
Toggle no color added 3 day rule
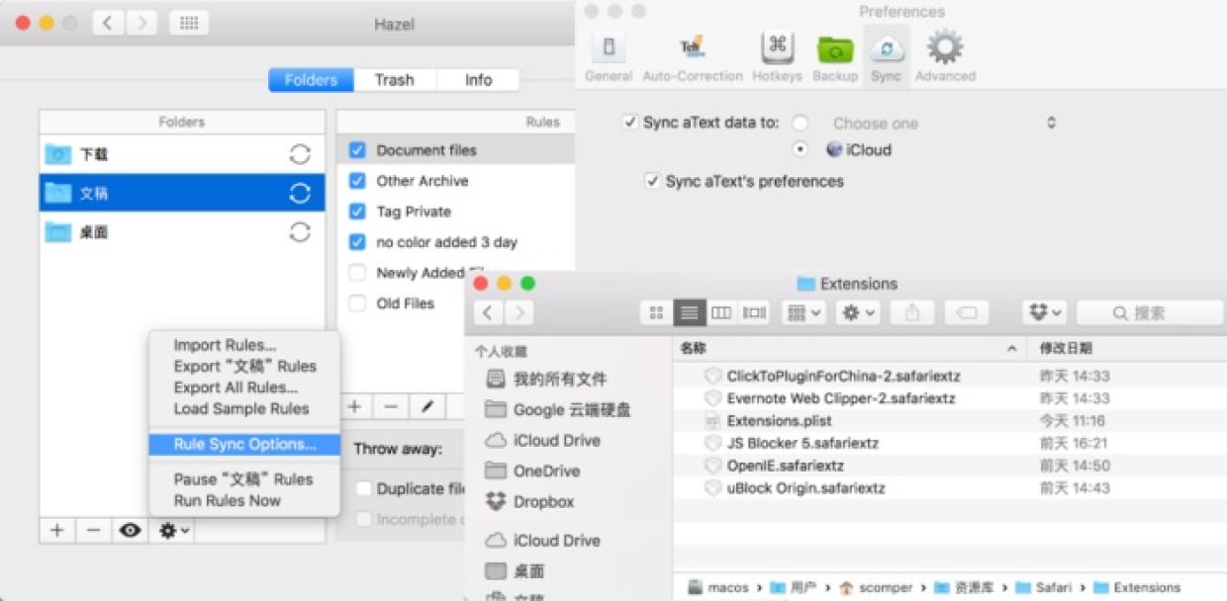coord(358,242)
